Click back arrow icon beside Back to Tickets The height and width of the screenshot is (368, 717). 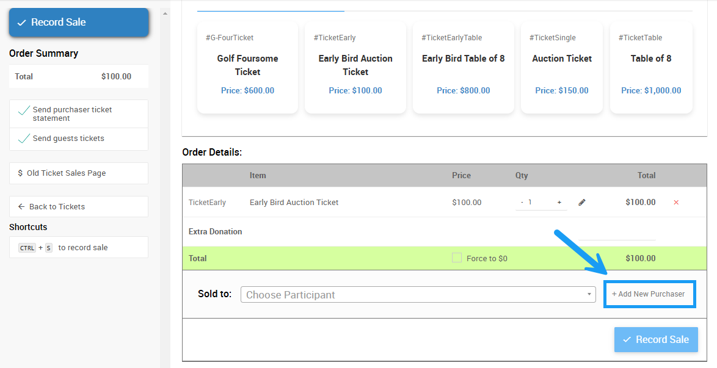(21, 207)
